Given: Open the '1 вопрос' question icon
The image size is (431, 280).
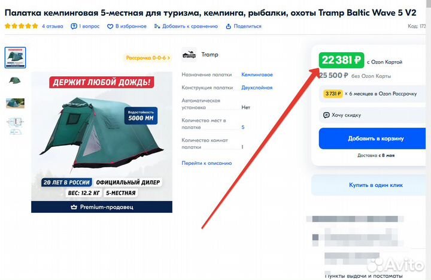Looking at the screenshot, I should point(74,26).
